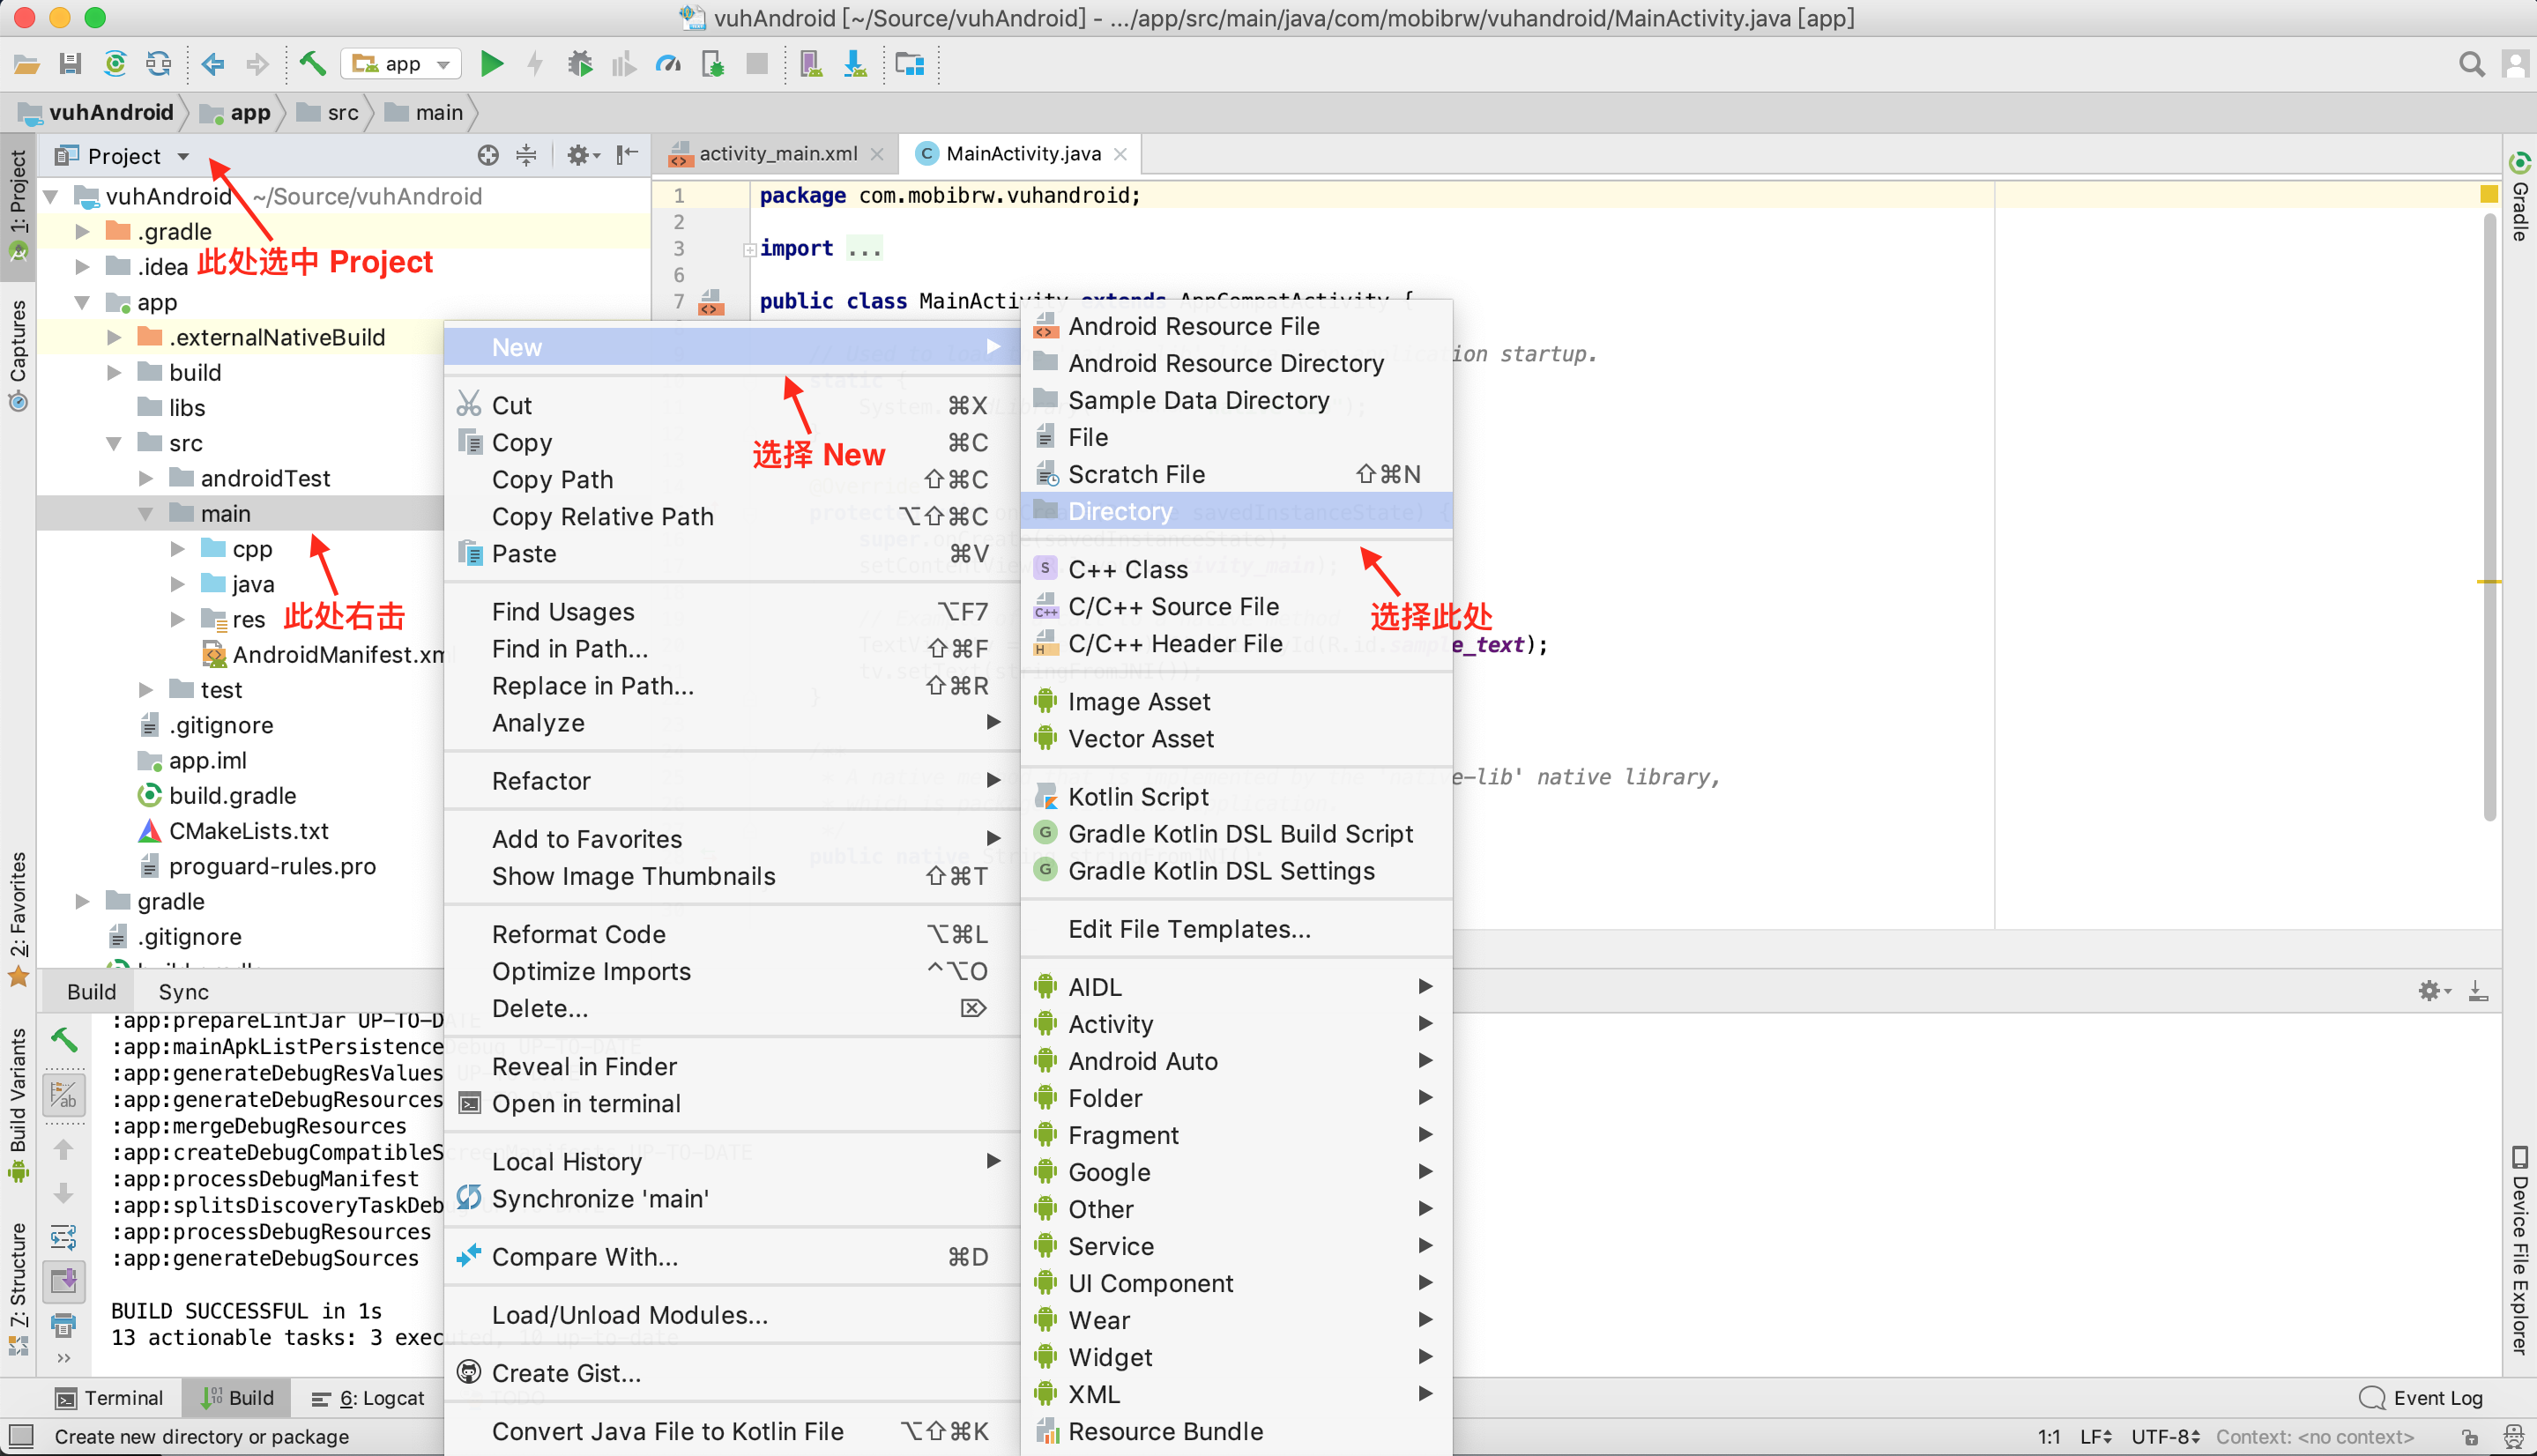Open Build Variants side tool window
The height and width of the screenshot is (1456, 2537).
click(18, 1104)
